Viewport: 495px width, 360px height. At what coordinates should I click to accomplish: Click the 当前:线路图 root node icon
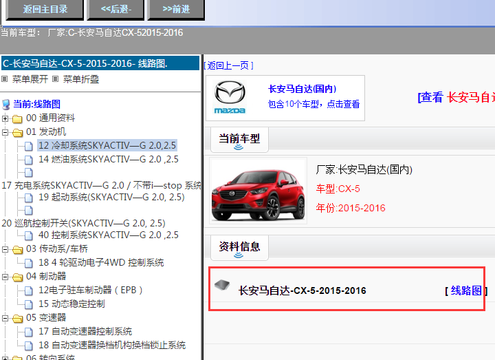click(x=5, y=105)
